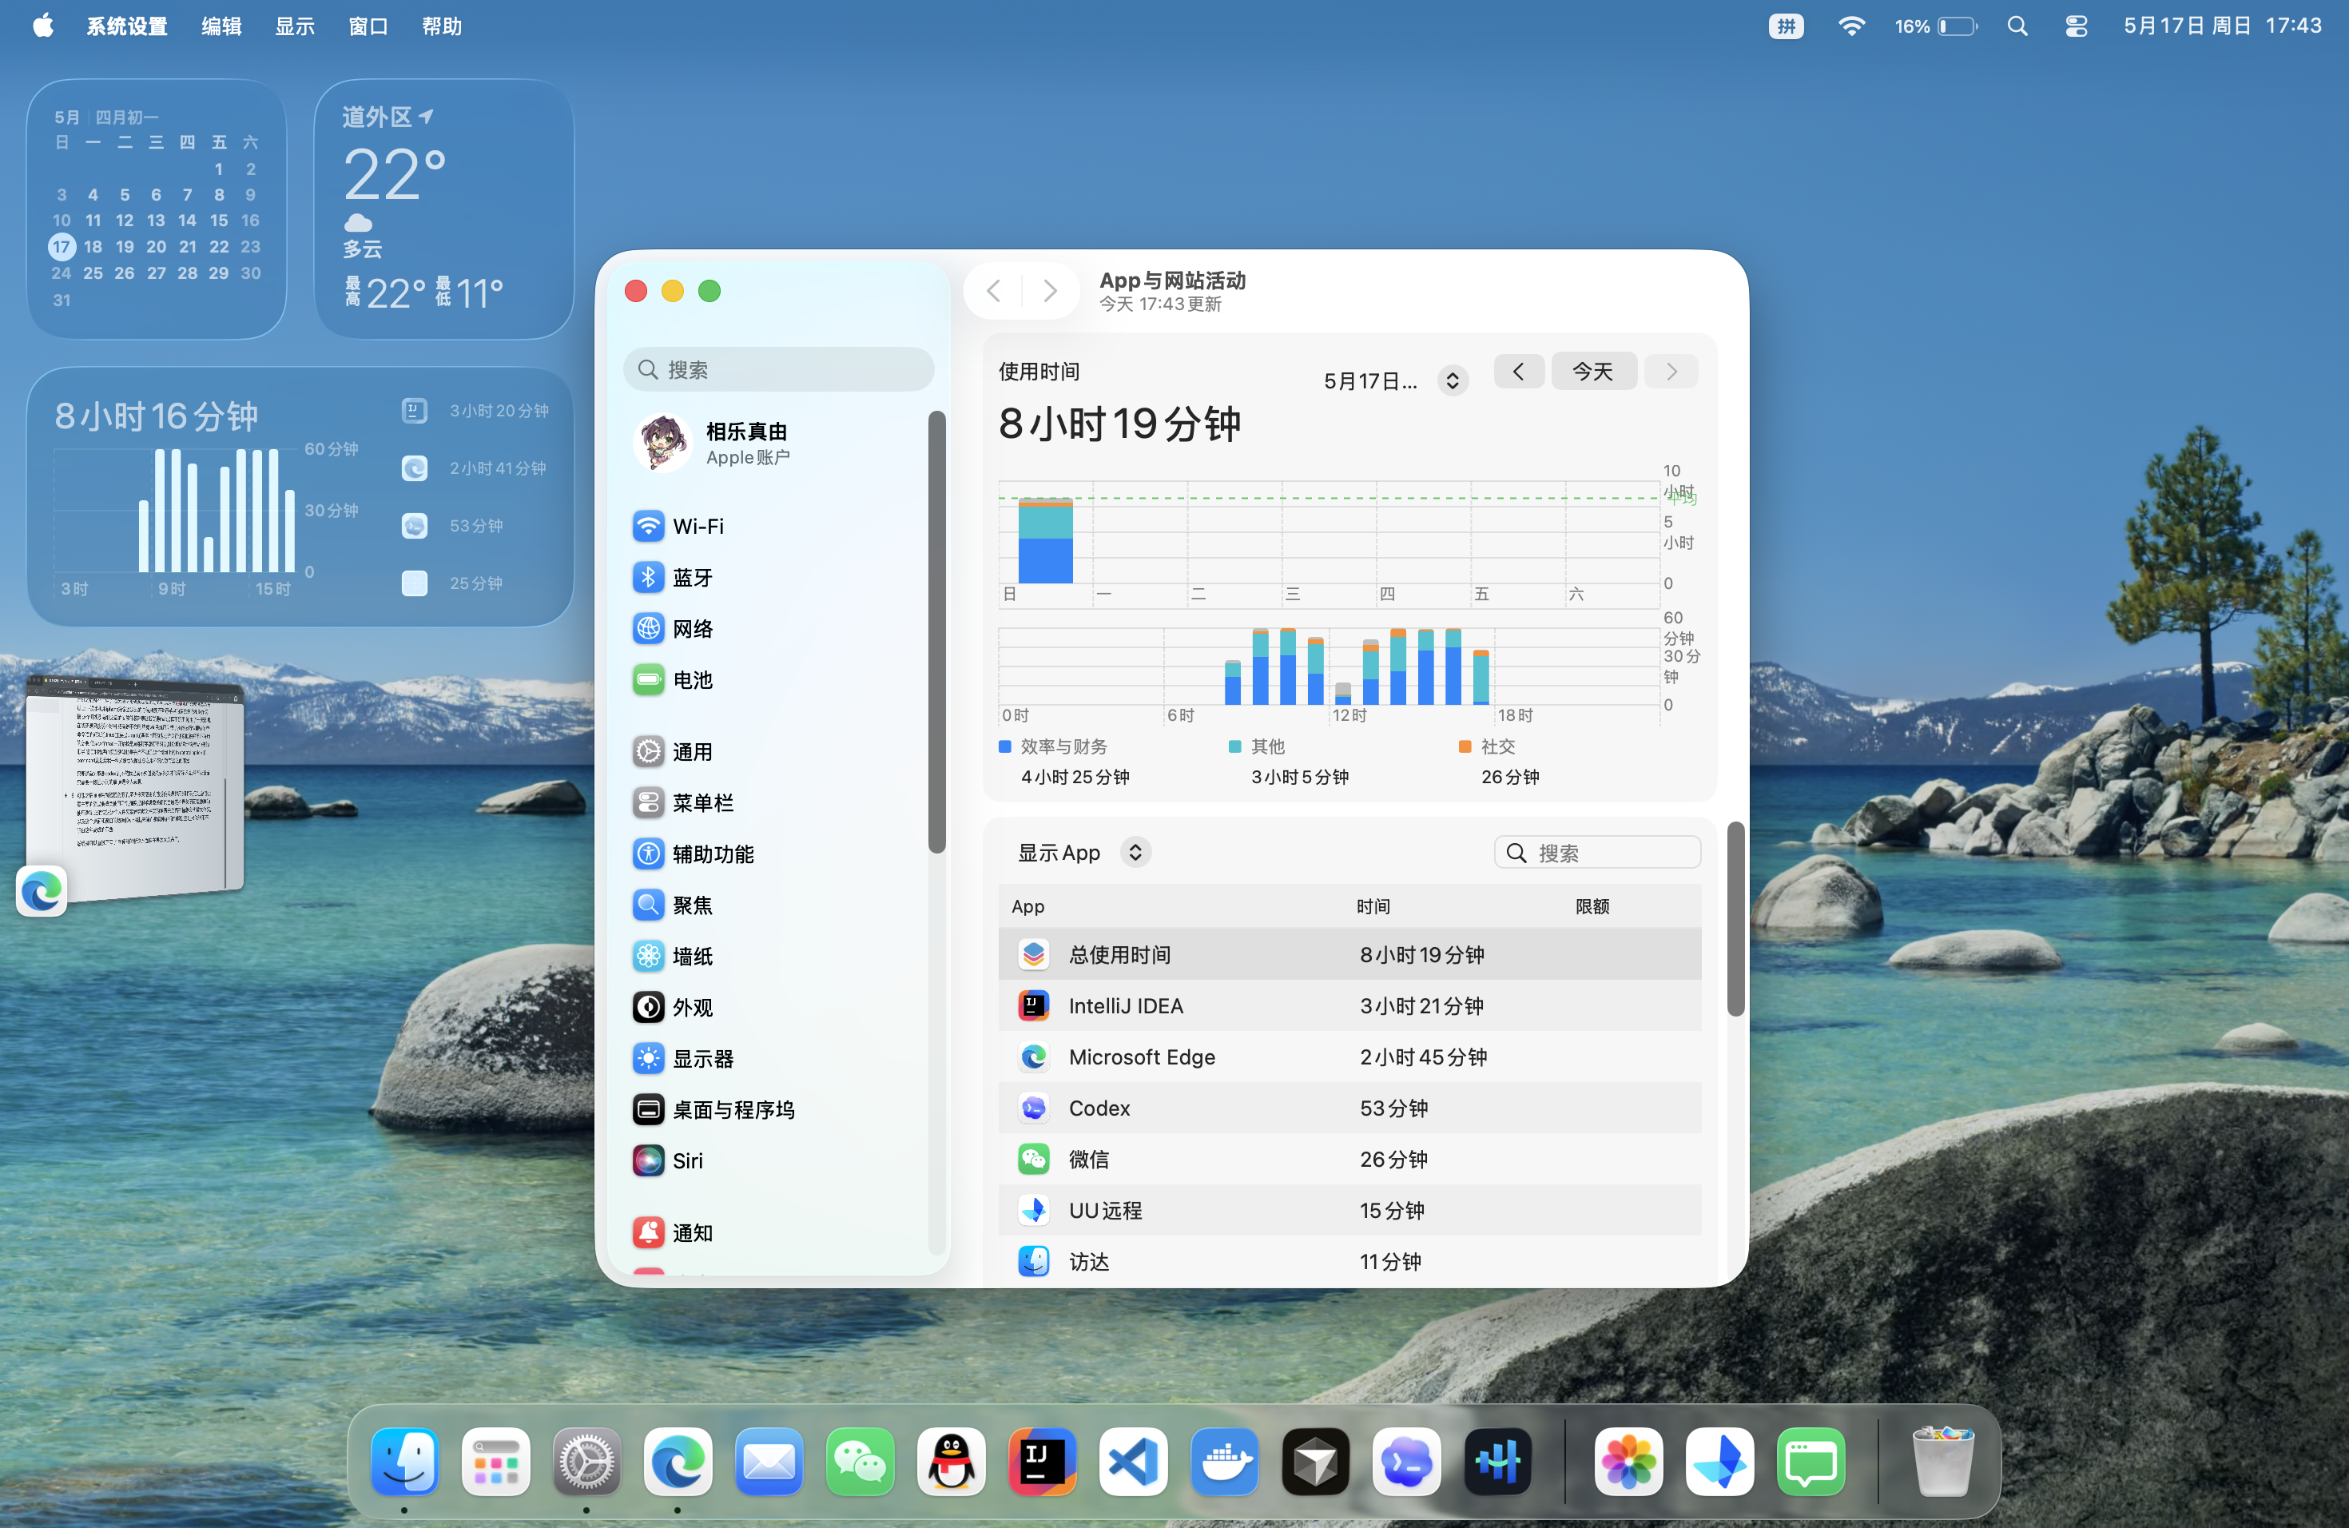Click the input method icon in menu bar
The width and height of the screenshot is (2349, 1528).
pos(1786,26)
